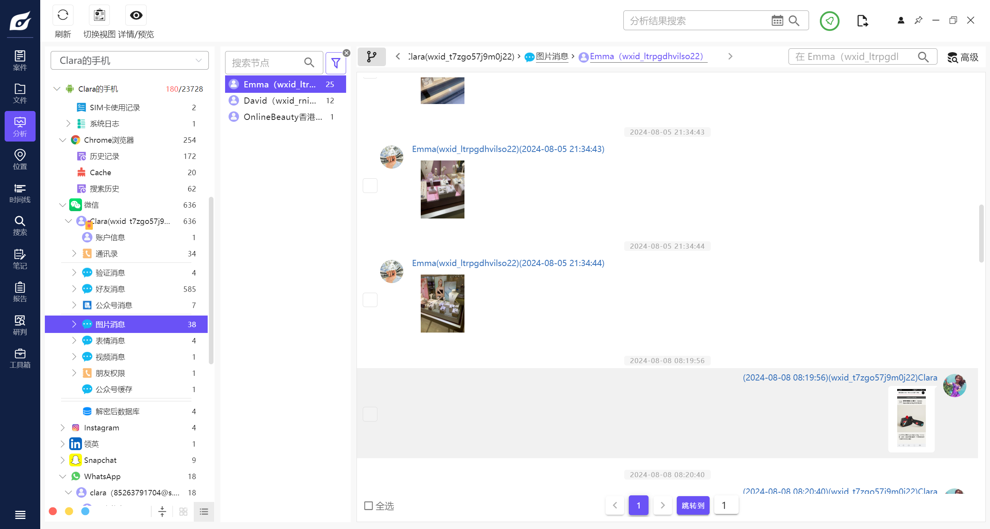The width and height of the screenshot is (990, 529).
Task: Open the jewelry display thumbnail from 21:34:44
Action: 442,304
